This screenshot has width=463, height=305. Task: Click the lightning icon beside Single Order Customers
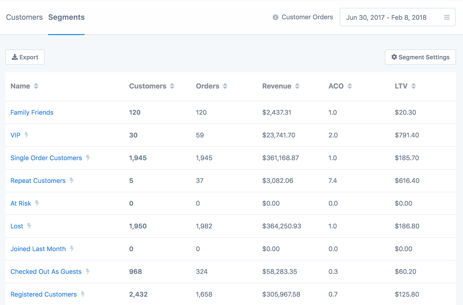pos(88,158)
